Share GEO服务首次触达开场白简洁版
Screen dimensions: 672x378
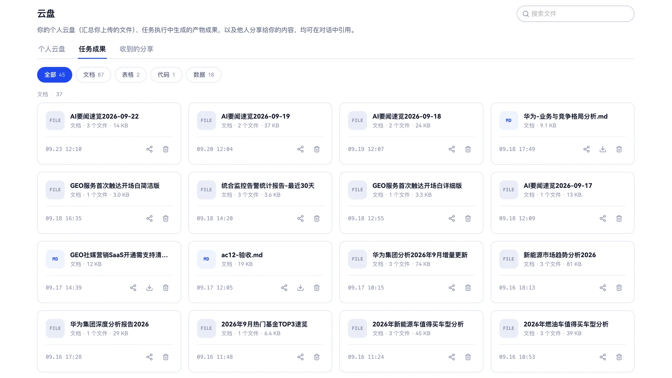[x=149, y=218]
